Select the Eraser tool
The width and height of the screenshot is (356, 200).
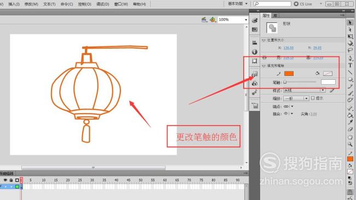[x=350, y=129]
